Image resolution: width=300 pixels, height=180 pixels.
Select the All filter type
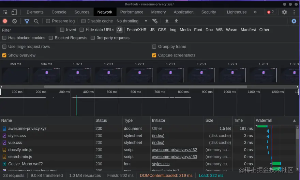[x=119, y=30]
